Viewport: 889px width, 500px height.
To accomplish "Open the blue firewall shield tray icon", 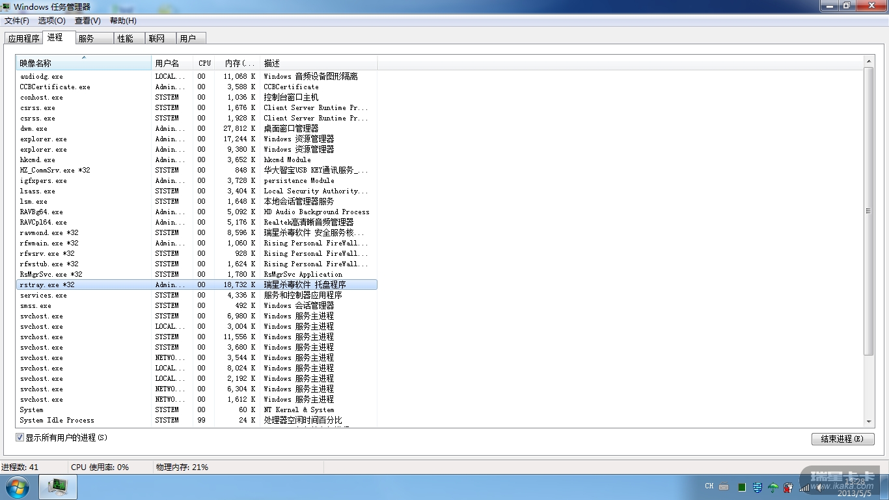I will [x=757, y=486].
